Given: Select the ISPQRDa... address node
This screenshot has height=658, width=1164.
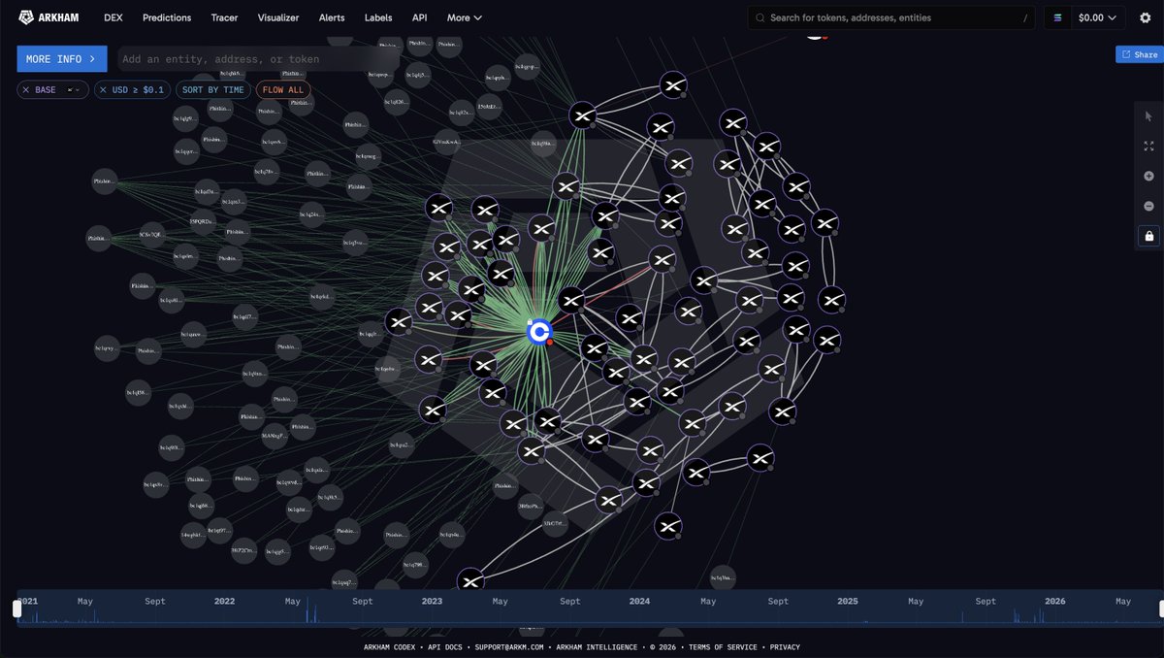Looking at the screenshot, I should click(204, 221).
